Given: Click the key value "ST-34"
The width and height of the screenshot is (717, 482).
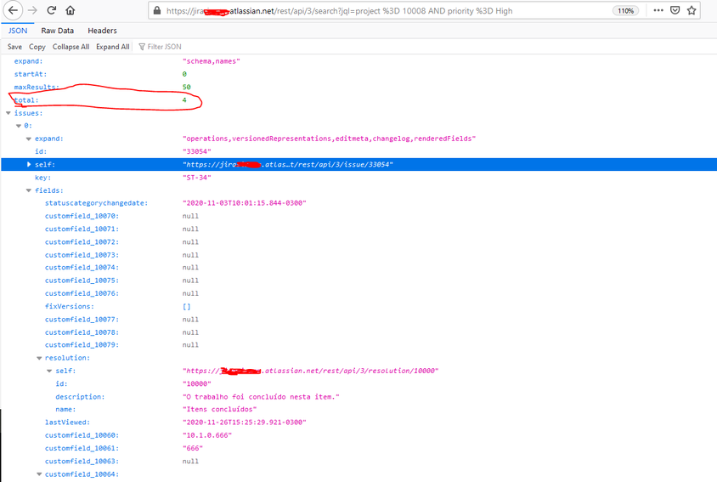Looking at the screenshot, I should 196,178.
